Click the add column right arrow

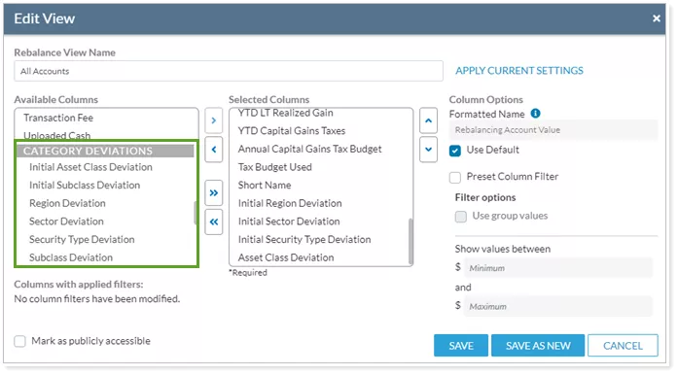pos(214,120)
